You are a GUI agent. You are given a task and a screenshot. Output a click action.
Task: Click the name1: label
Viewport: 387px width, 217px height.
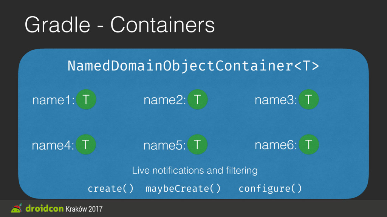pos(53,100)
